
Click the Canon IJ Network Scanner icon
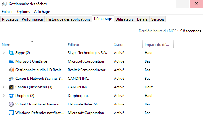click(x=11, y=79)
